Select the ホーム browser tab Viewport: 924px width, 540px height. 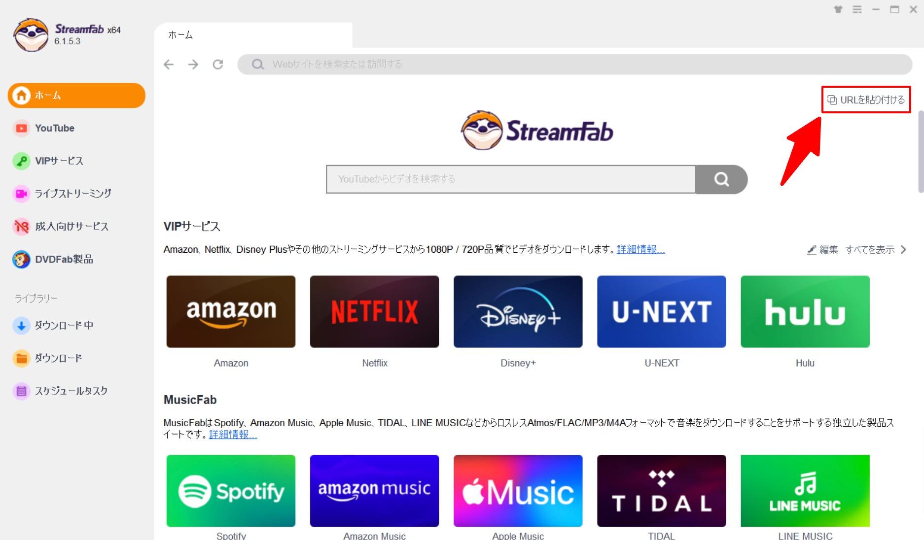pyautogui.click(x=253, y=35)
